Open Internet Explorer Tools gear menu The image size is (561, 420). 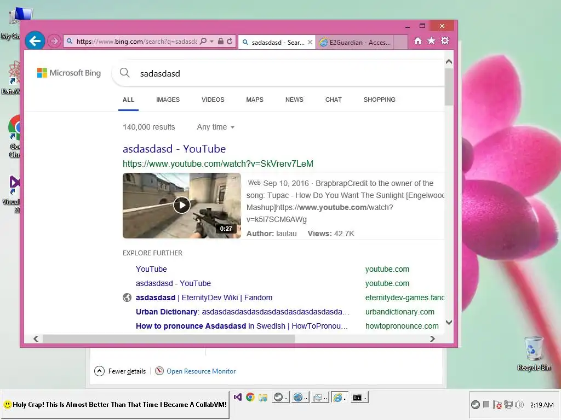coord(445,40)
